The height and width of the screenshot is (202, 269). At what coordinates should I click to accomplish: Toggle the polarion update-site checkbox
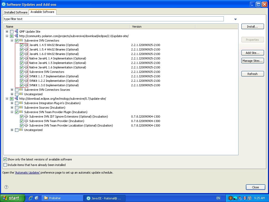(x=12, y=36)
